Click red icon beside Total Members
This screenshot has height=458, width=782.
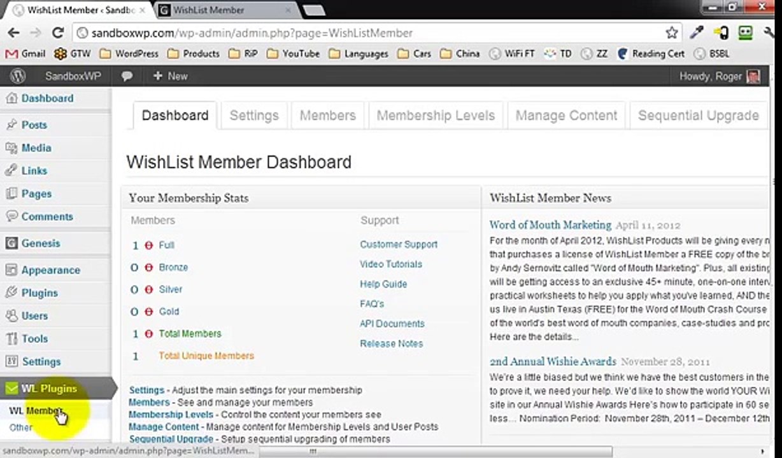click(x=149, y=334)
